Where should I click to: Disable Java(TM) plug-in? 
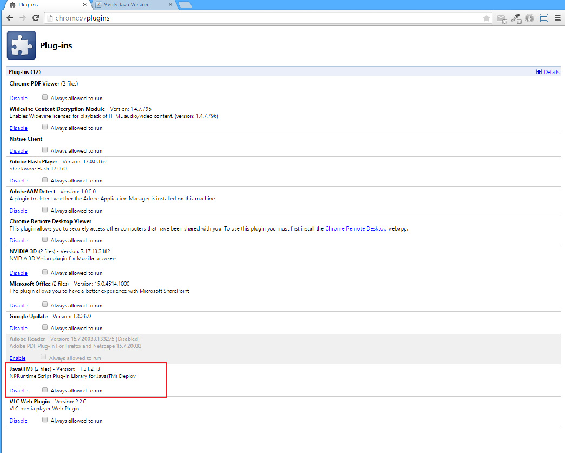click(19, 391)
